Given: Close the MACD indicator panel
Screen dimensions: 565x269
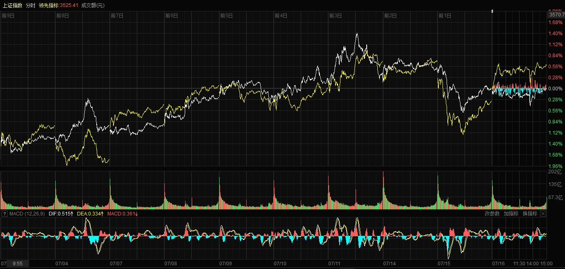Looking at the screenshot, I should pos(543,213).
